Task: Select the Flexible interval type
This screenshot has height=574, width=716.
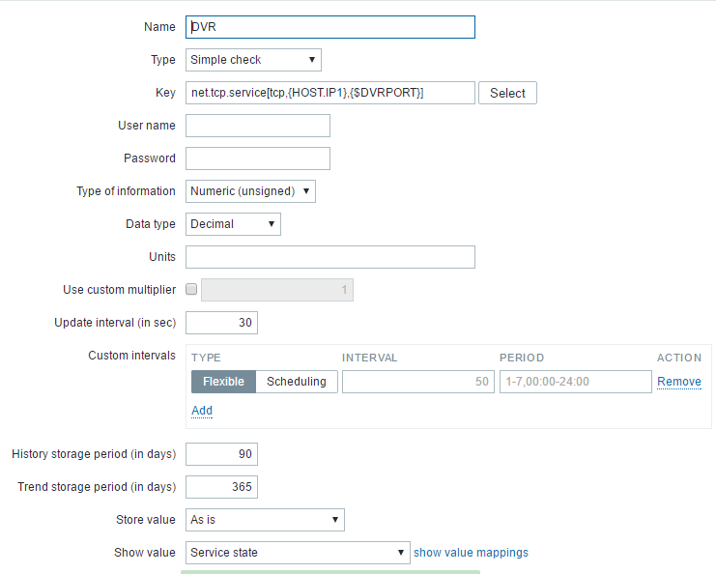Action: (x=223, y=382)
